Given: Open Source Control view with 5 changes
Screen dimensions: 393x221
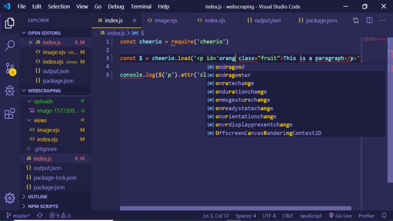Looking at the screenshot, I should click(10, 68).
